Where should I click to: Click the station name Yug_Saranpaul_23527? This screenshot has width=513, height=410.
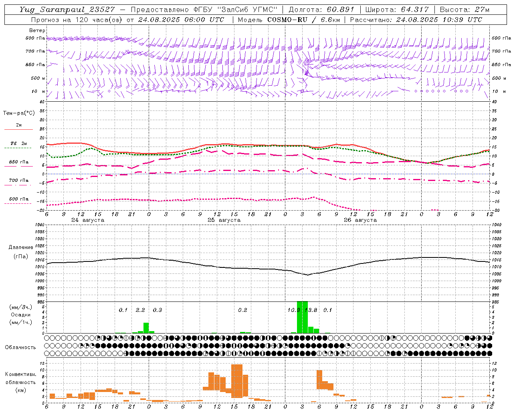tap(68, 10)
